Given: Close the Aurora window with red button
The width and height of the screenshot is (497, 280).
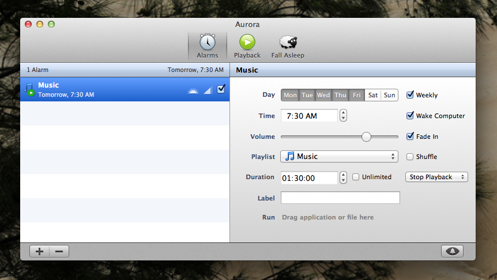Looking at the screenshot, I should point(28,24).
